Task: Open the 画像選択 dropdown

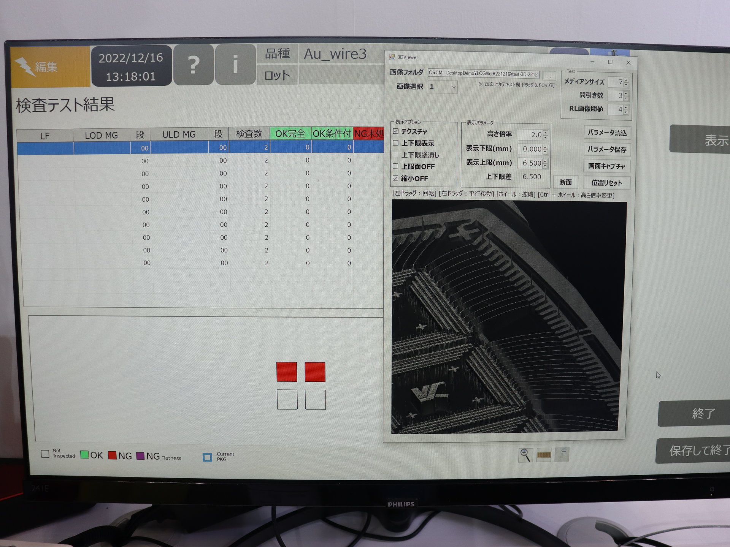Action: click(x=443, y=87)
